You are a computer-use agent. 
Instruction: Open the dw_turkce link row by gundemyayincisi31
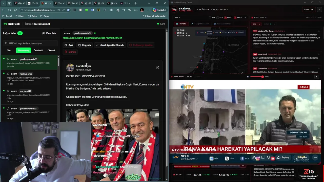click(x=29, y=113)
